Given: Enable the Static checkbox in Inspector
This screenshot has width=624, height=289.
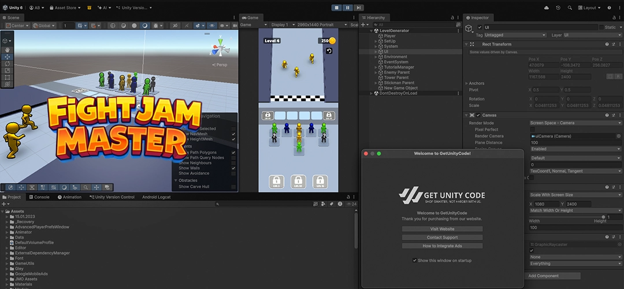Looking at the screenshot, I should [601, 27].
